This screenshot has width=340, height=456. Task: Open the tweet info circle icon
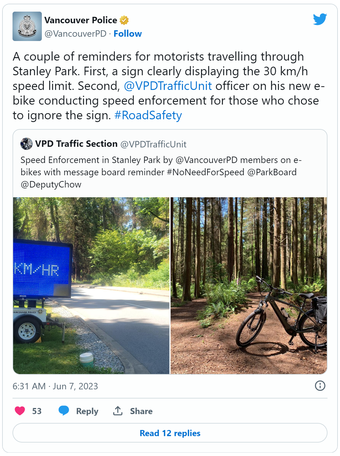coord(320,386)
